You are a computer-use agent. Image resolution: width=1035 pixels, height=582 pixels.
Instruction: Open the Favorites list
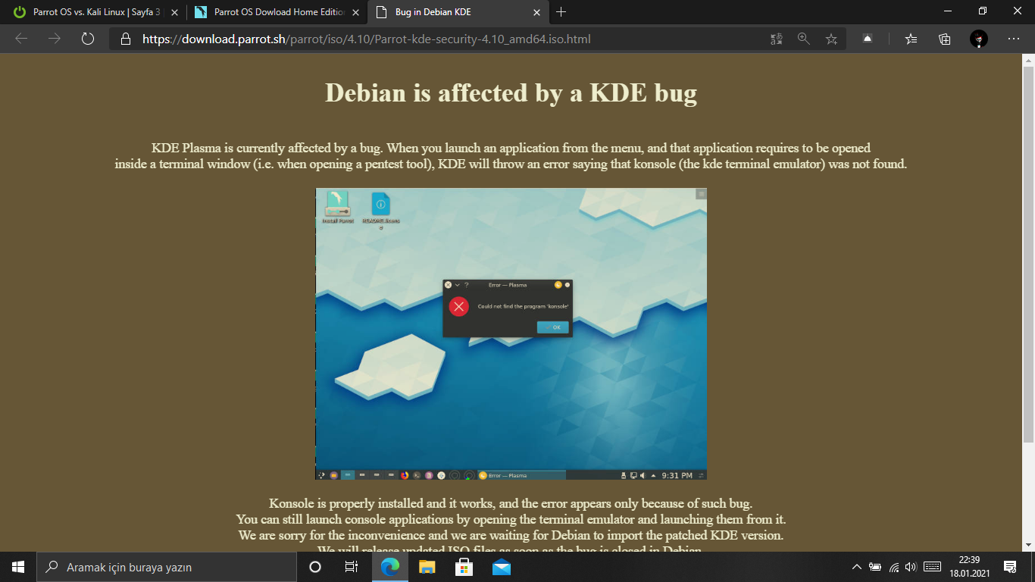tap(911, 39)
